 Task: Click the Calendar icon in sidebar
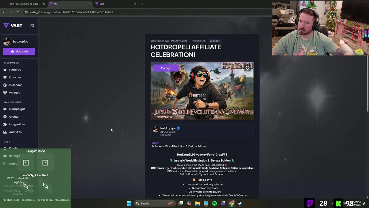5,85
